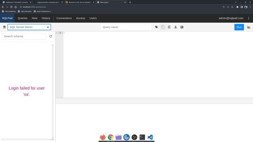Open the Access page
The image size is (253, 142).
[81, 18]
